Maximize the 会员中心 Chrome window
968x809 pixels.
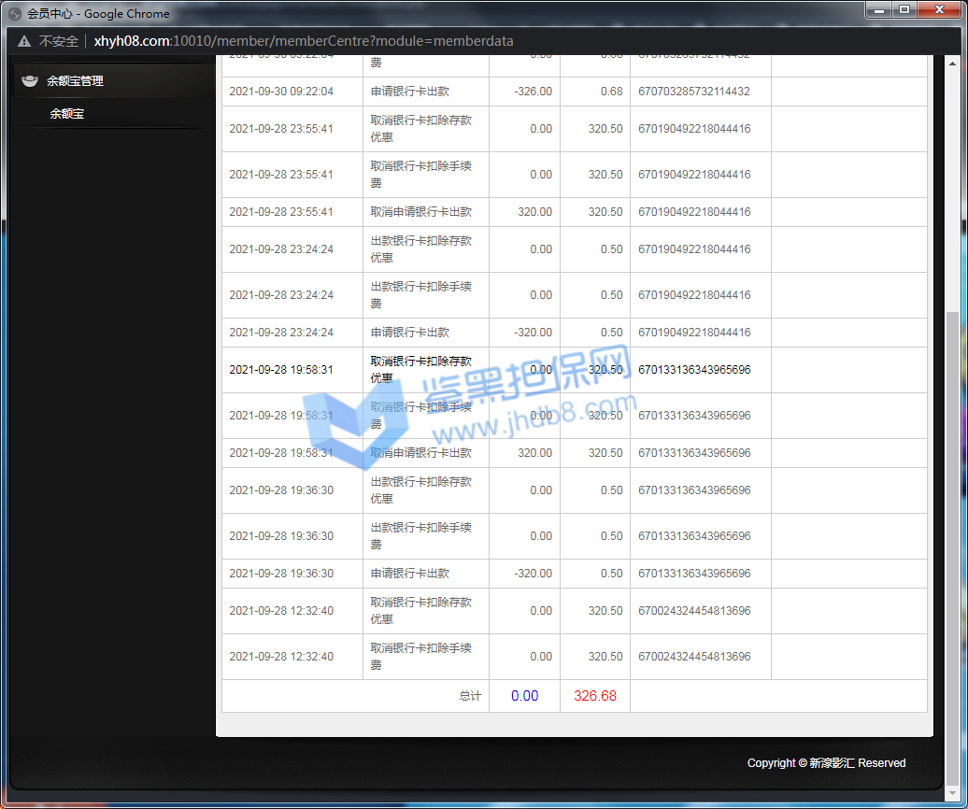[x=904, y=9]
